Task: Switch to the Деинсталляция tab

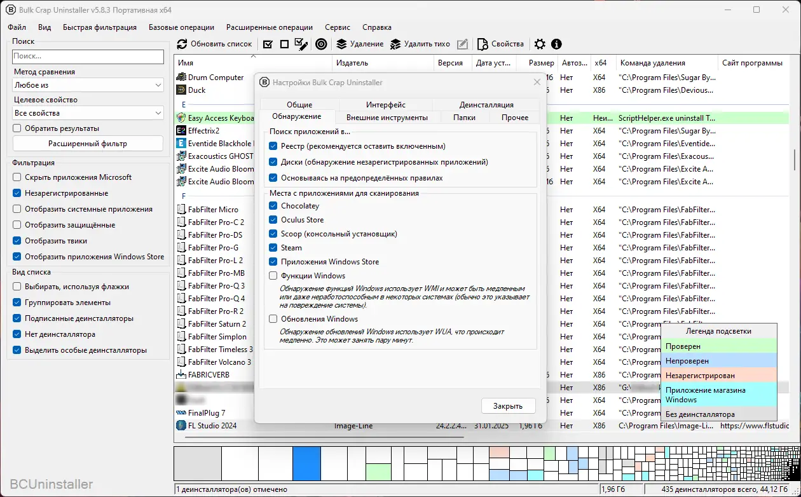Action: tap(486, 104)
